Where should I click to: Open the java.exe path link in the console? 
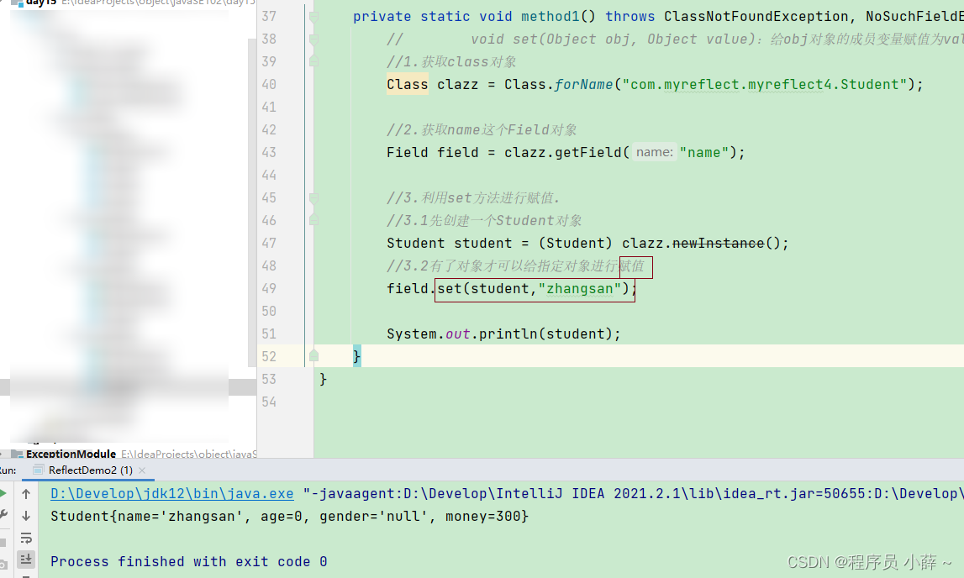point(172,493)
